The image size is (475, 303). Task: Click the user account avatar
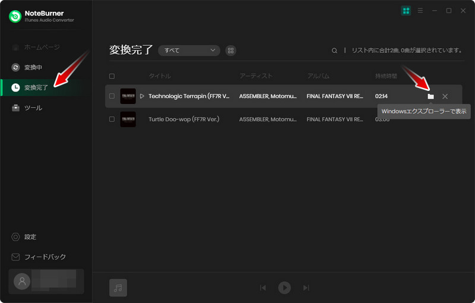point(22,281)
